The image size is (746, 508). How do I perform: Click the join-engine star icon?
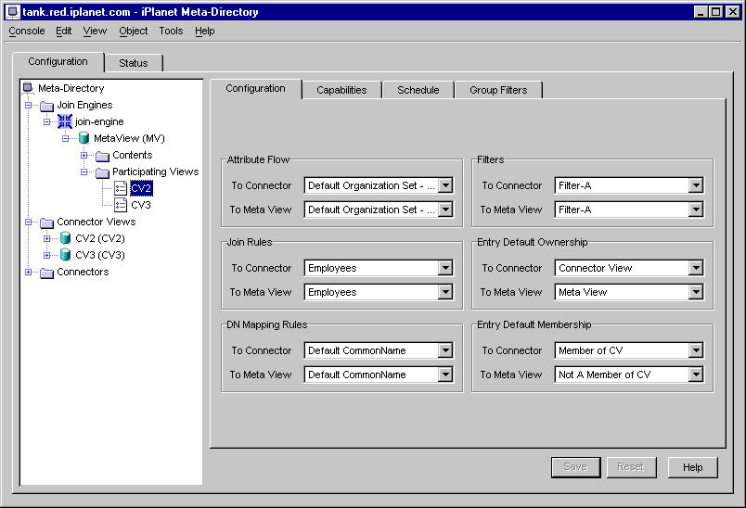coord(65,121)
